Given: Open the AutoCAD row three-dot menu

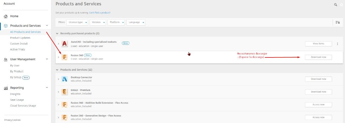Looking at the screenshot, I should 337,44.
